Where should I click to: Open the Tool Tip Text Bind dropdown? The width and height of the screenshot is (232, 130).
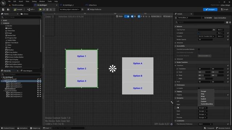click(220, 30)
